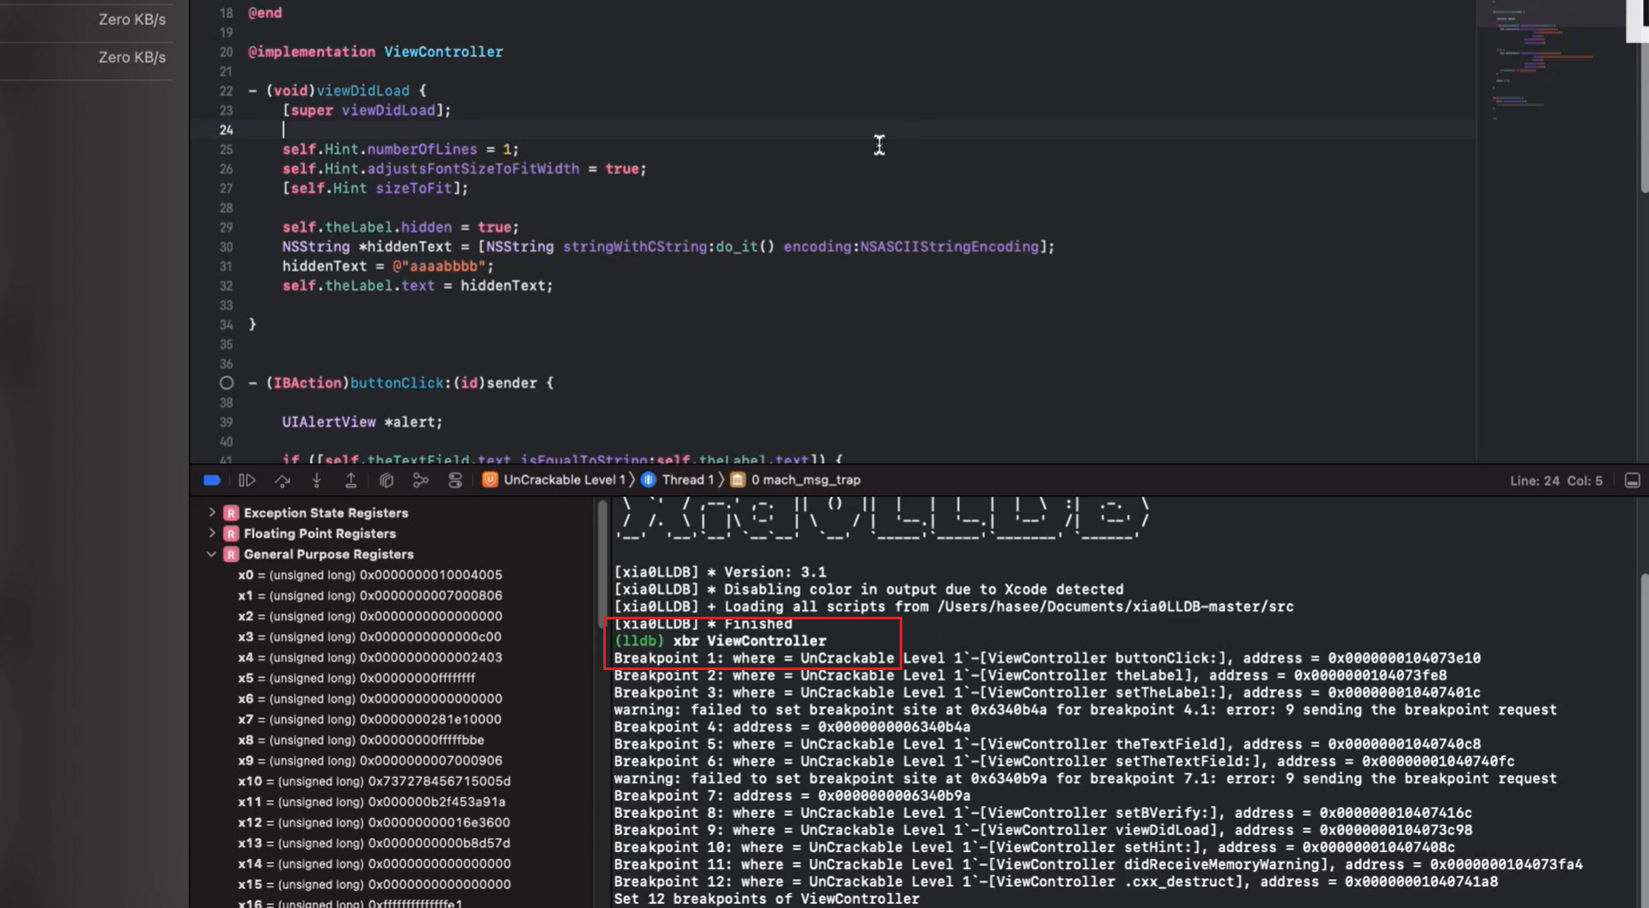Viewport: 1649px width, 908px height.
Task: Select register x1 value row
Action: (x=370, y=595)
